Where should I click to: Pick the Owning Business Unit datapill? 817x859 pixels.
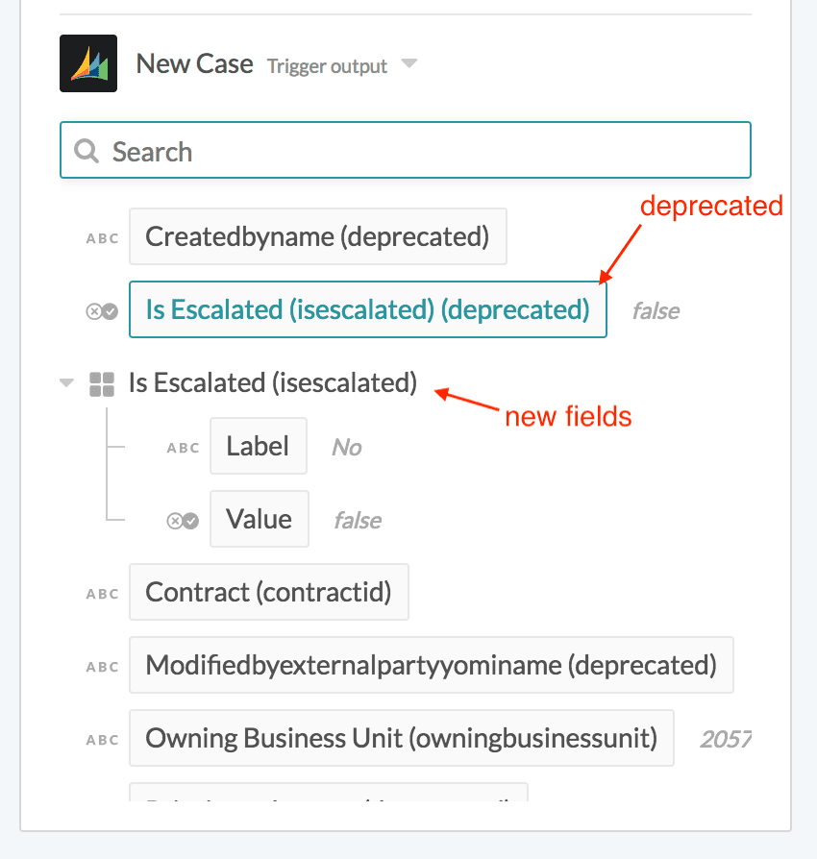[401, 738]
